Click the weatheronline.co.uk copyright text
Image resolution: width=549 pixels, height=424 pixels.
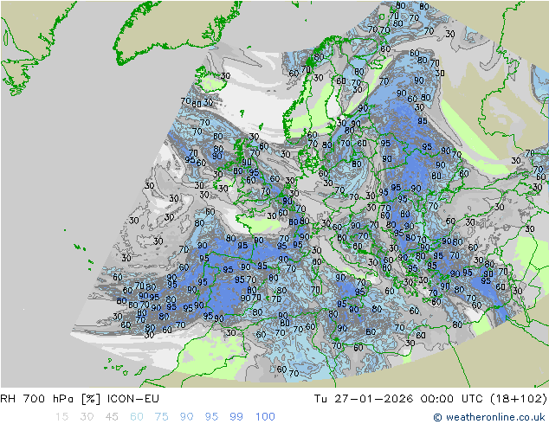[489, 417]
